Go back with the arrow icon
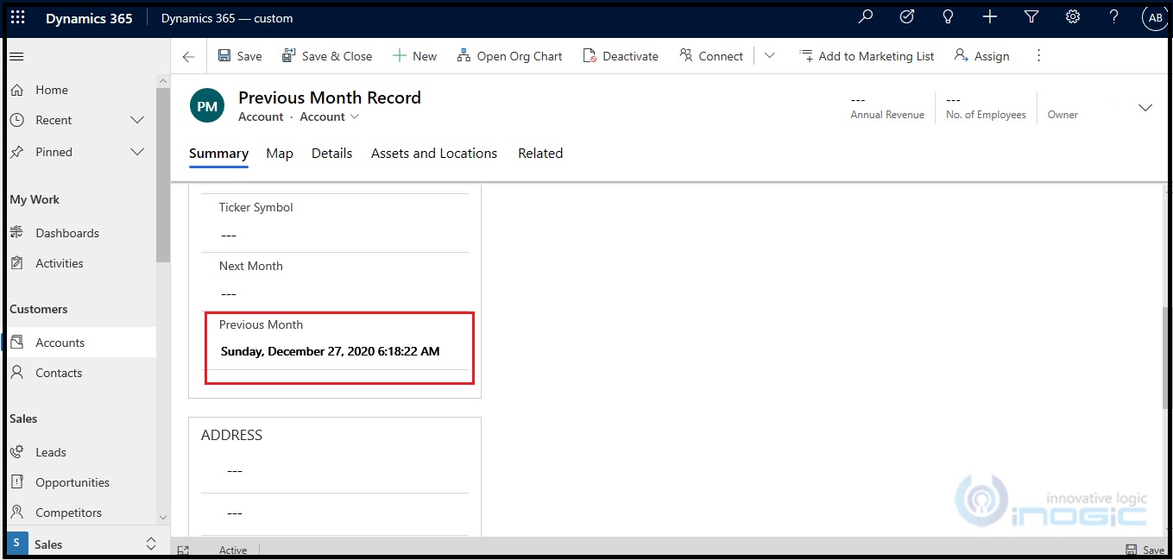Screen dimensions: 1173x560 [188, 56]
